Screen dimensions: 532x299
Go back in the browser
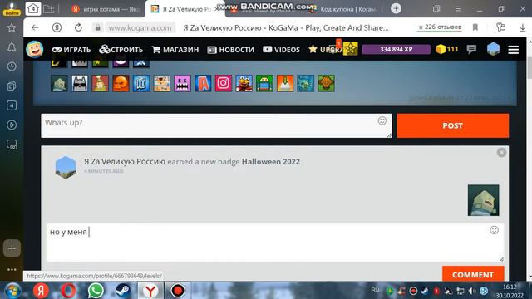click(x=35, y=27)
